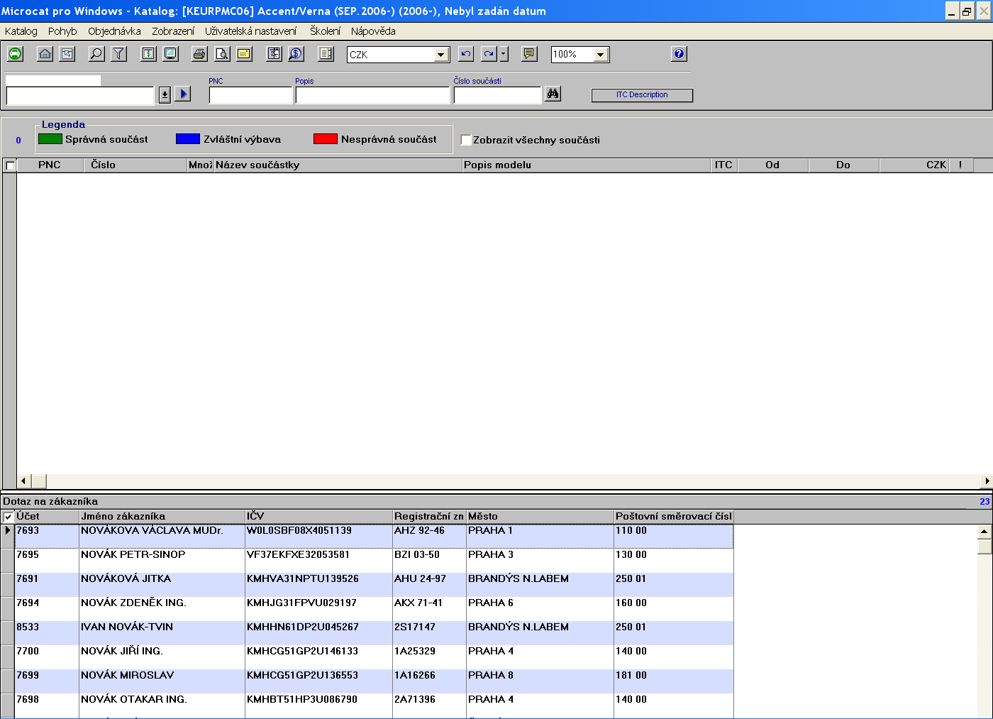Click the red Nesprávná součást swatch

pos(326,139)
